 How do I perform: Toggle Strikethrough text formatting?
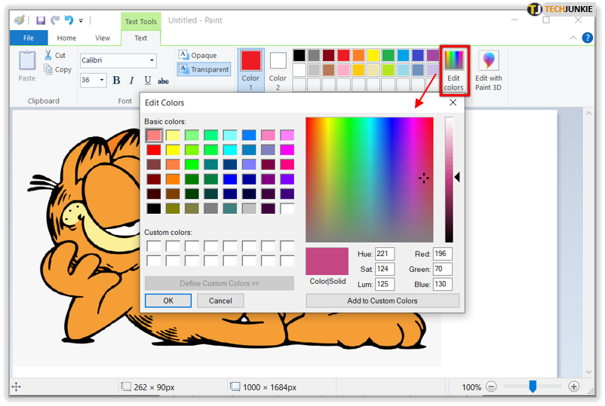tap(163, 81)
